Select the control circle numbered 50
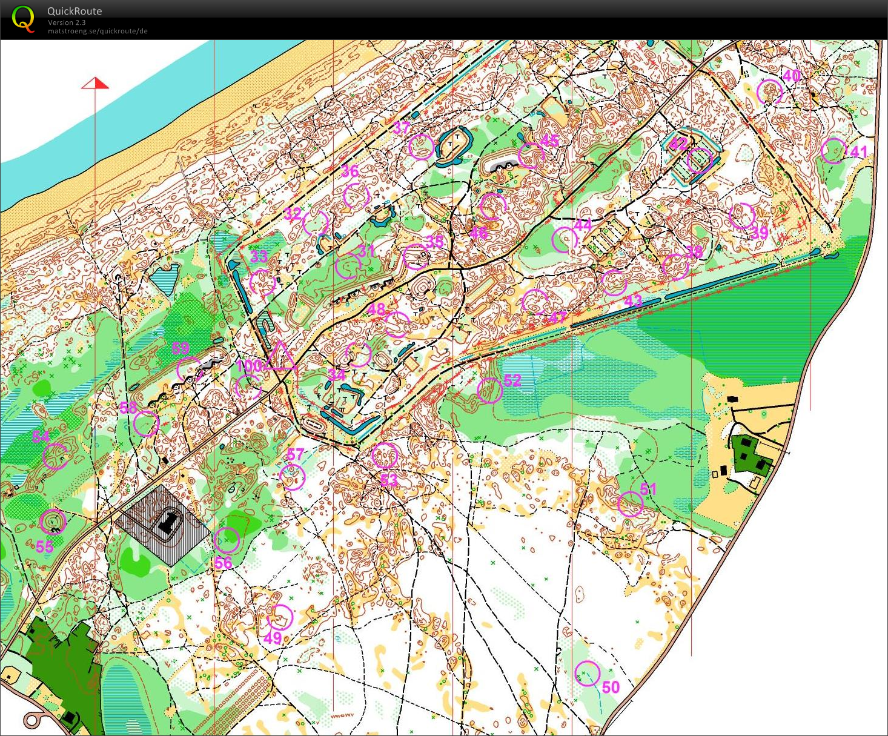This screenshot has height=736, width=888. coord(587,673)
